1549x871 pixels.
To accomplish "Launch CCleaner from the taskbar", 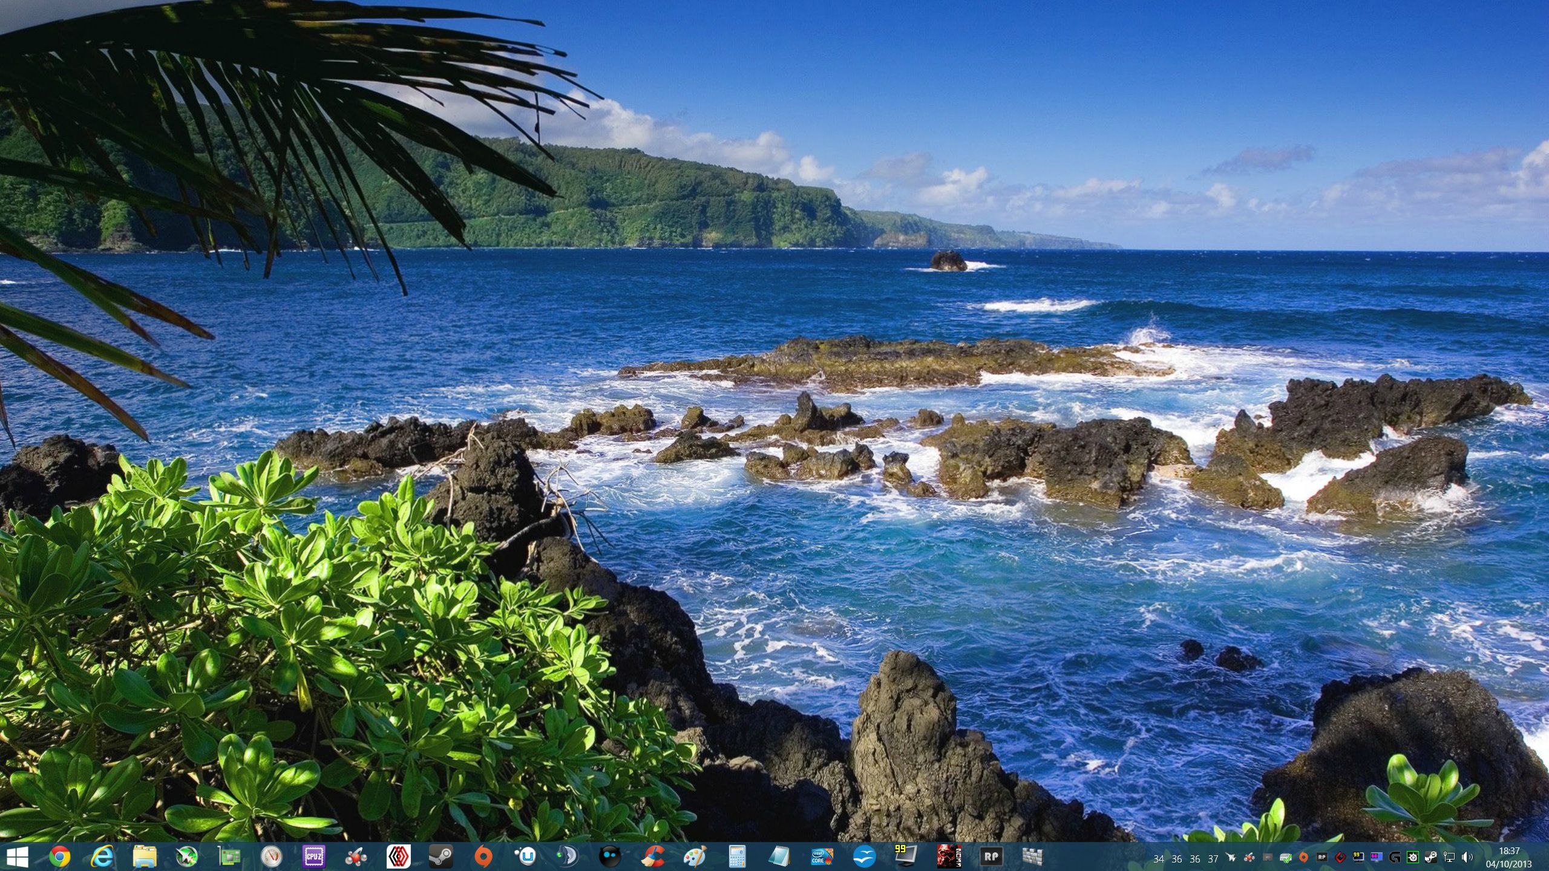I will click(x=652, y=856).
